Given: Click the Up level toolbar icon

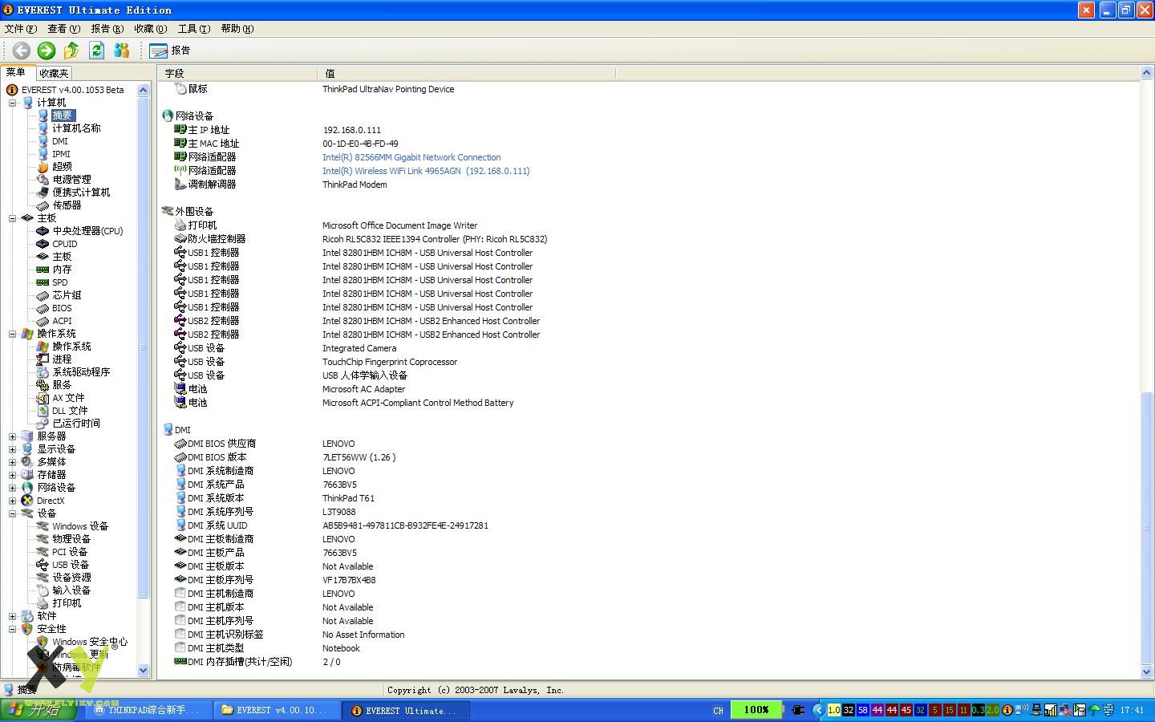Looking at the screenshot, I should pyautogui.click(x=71, y=51).
